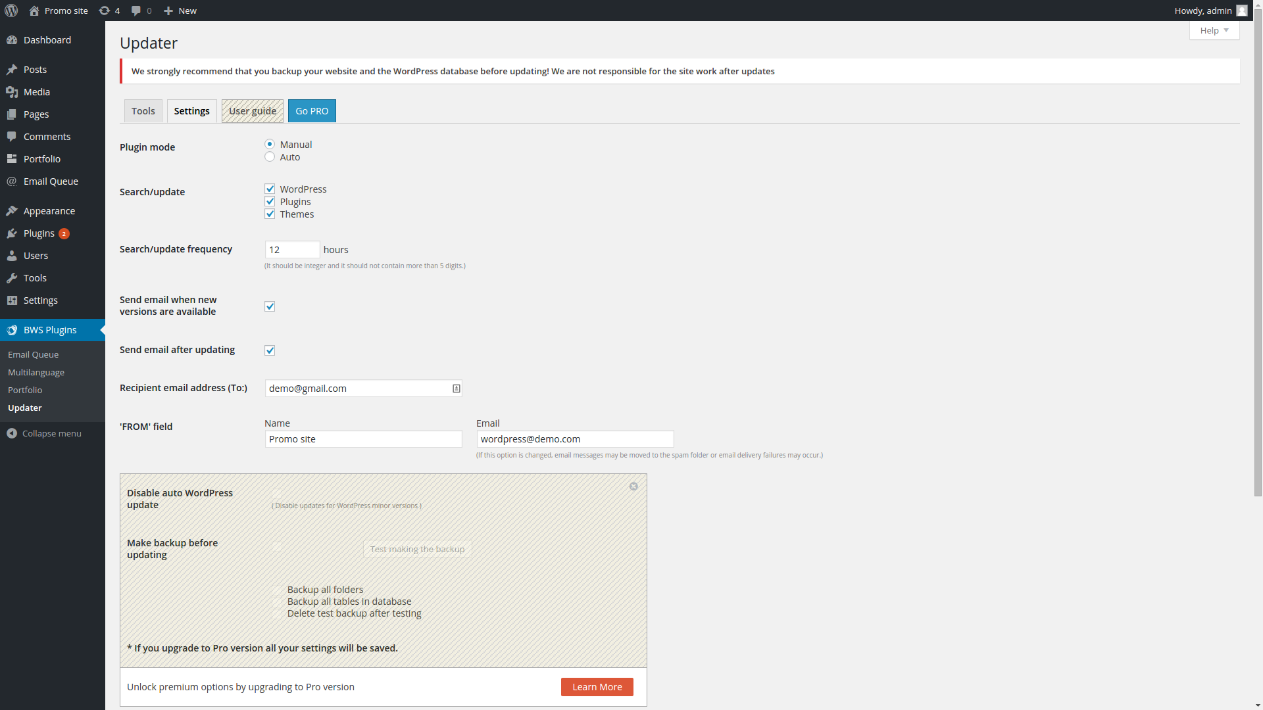Image resolution: width=1263 pixels, height=710 pixels.
Task: Uncheck the Themes search/update checkbox
Action: [x=270, y=214]
